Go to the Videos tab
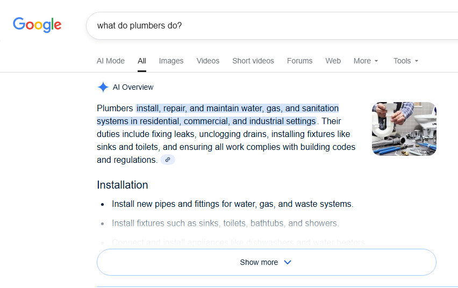The width and height of the screenshot is (458, 288). 208,61
